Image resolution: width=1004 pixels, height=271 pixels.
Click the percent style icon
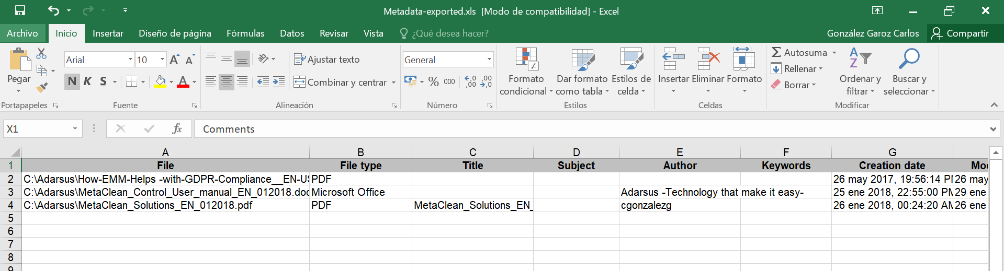pyautogui.click(x=433, y=81)
